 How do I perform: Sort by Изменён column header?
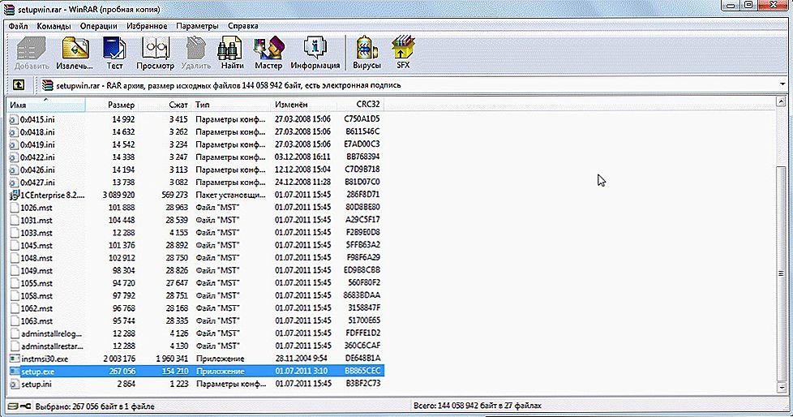click(304, 105)
